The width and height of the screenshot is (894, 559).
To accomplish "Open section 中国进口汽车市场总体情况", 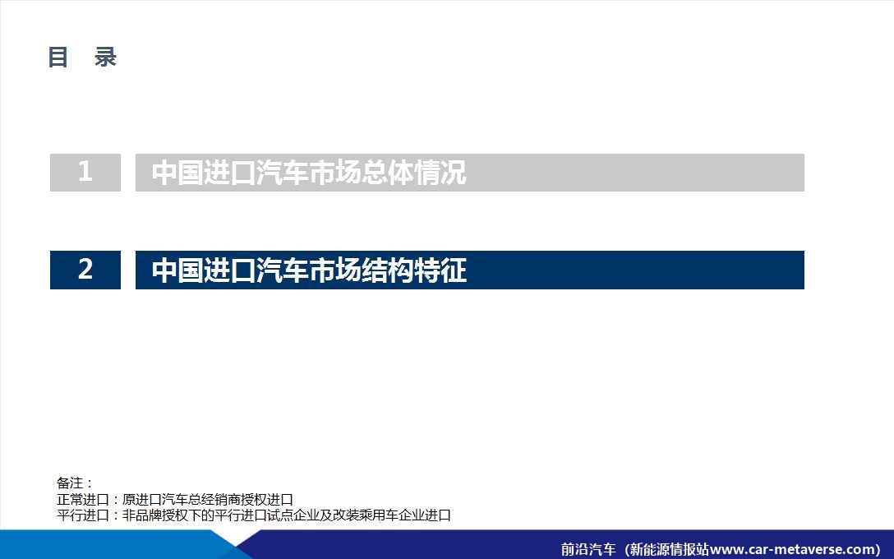I will click(470, 173).
